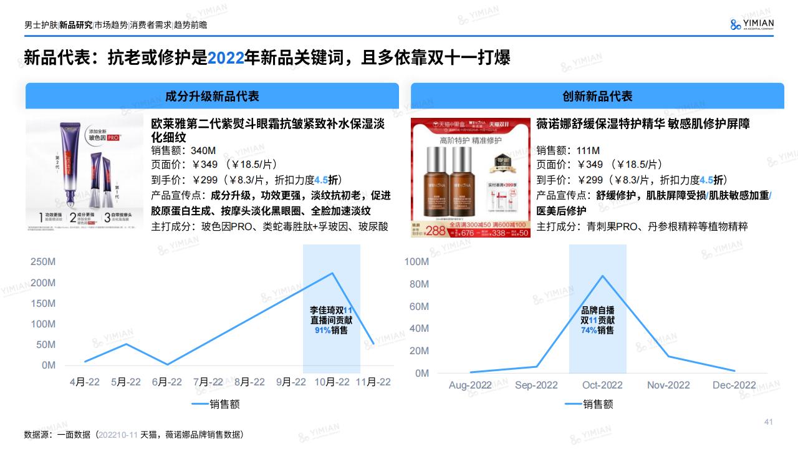
Task: Click the Dec-2022 axis label
Action: tap(734, 385)
